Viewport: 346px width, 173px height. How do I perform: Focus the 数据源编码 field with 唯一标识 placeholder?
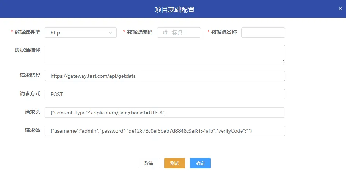tap(179, 33)
